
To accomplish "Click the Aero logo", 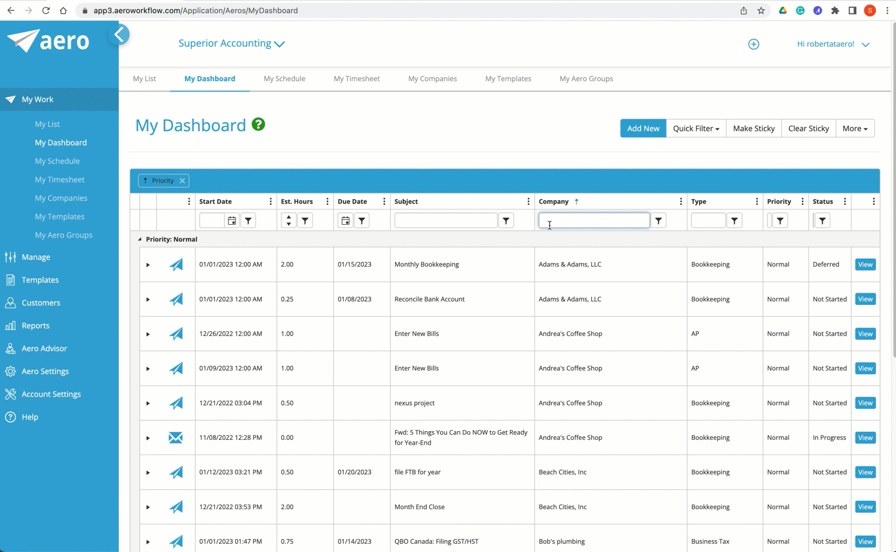I will point(48,41).
